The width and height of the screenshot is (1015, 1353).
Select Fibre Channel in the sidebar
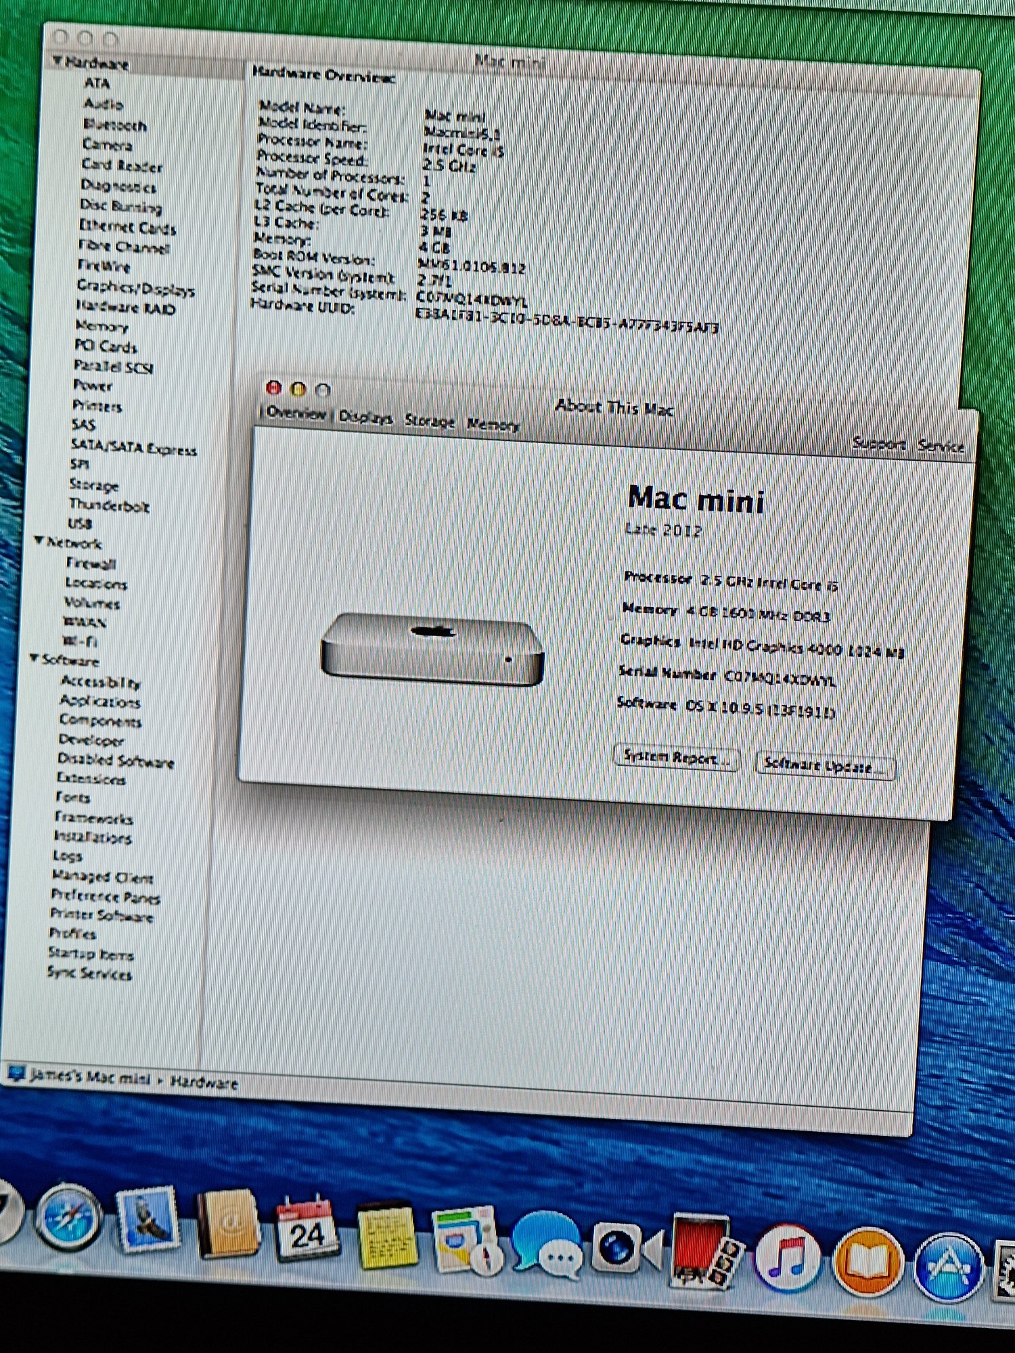pyautogui.click(x=123, y=247)
